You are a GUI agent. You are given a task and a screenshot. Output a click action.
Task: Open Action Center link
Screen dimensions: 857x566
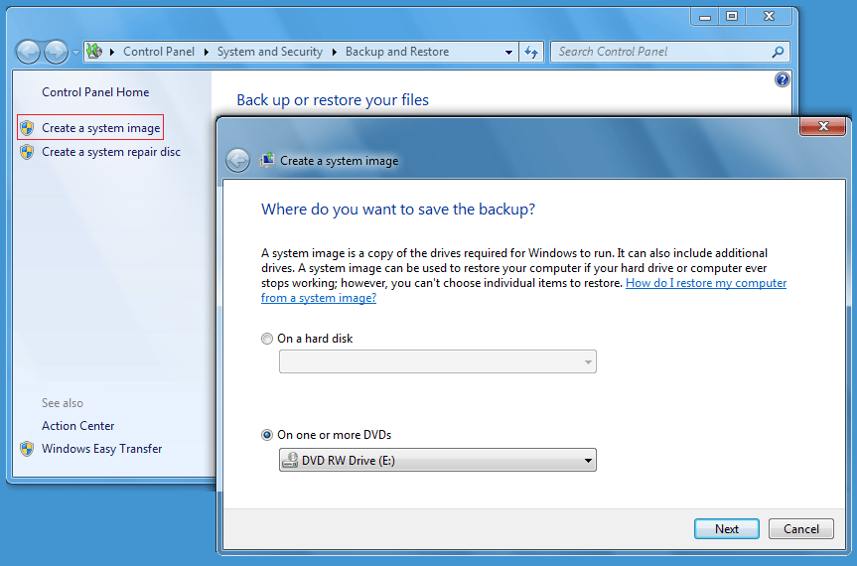click(x=78, y=426)
